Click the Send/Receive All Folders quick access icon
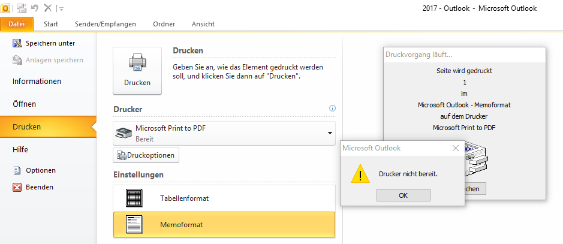Viewport: 563px width, 244px height. click(22, 8)
